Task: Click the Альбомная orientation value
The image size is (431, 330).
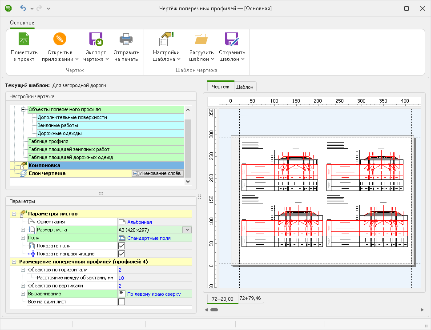Action: point(139,222)
